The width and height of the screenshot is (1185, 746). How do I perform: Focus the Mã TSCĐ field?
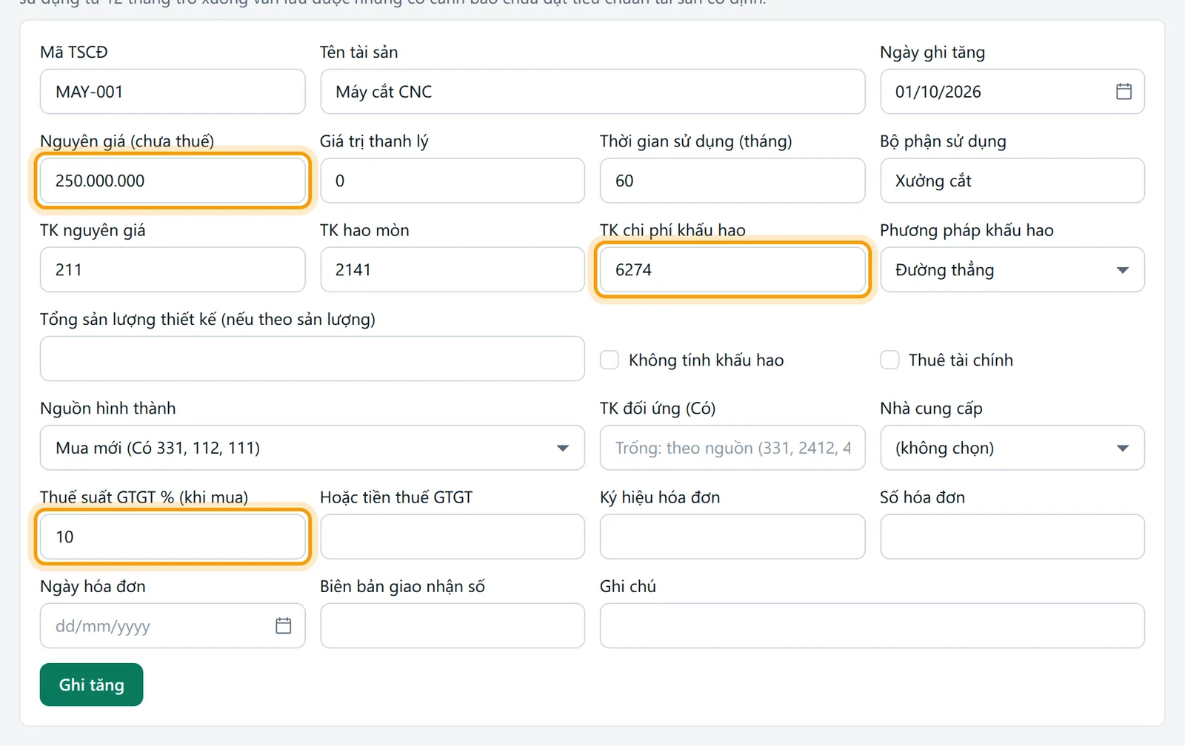(173, 92)
